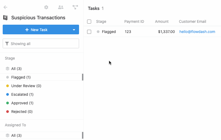Open the team members icon
The width and height of the screenshot is (221, 140).
(x=61, y=7)
